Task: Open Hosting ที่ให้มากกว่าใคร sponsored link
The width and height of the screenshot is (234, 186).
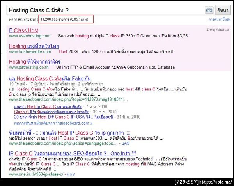Action: 35,62
